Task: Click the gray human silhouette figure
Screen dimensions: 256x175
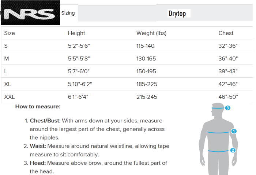Action: (x=218, y=139)
